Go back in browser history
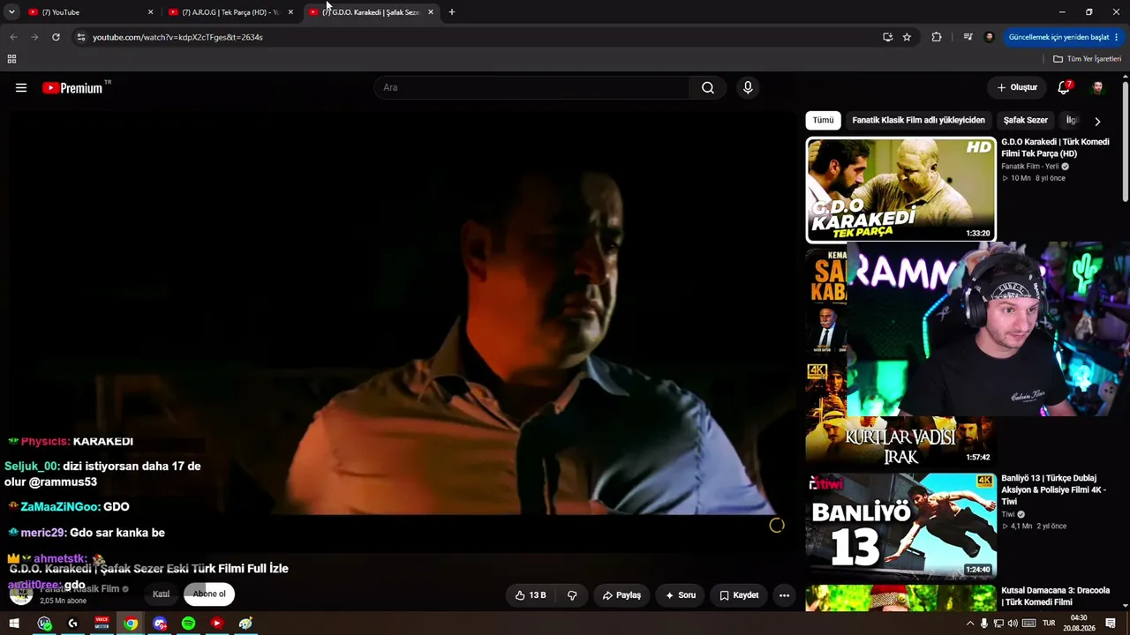 (x=13, y=37)
